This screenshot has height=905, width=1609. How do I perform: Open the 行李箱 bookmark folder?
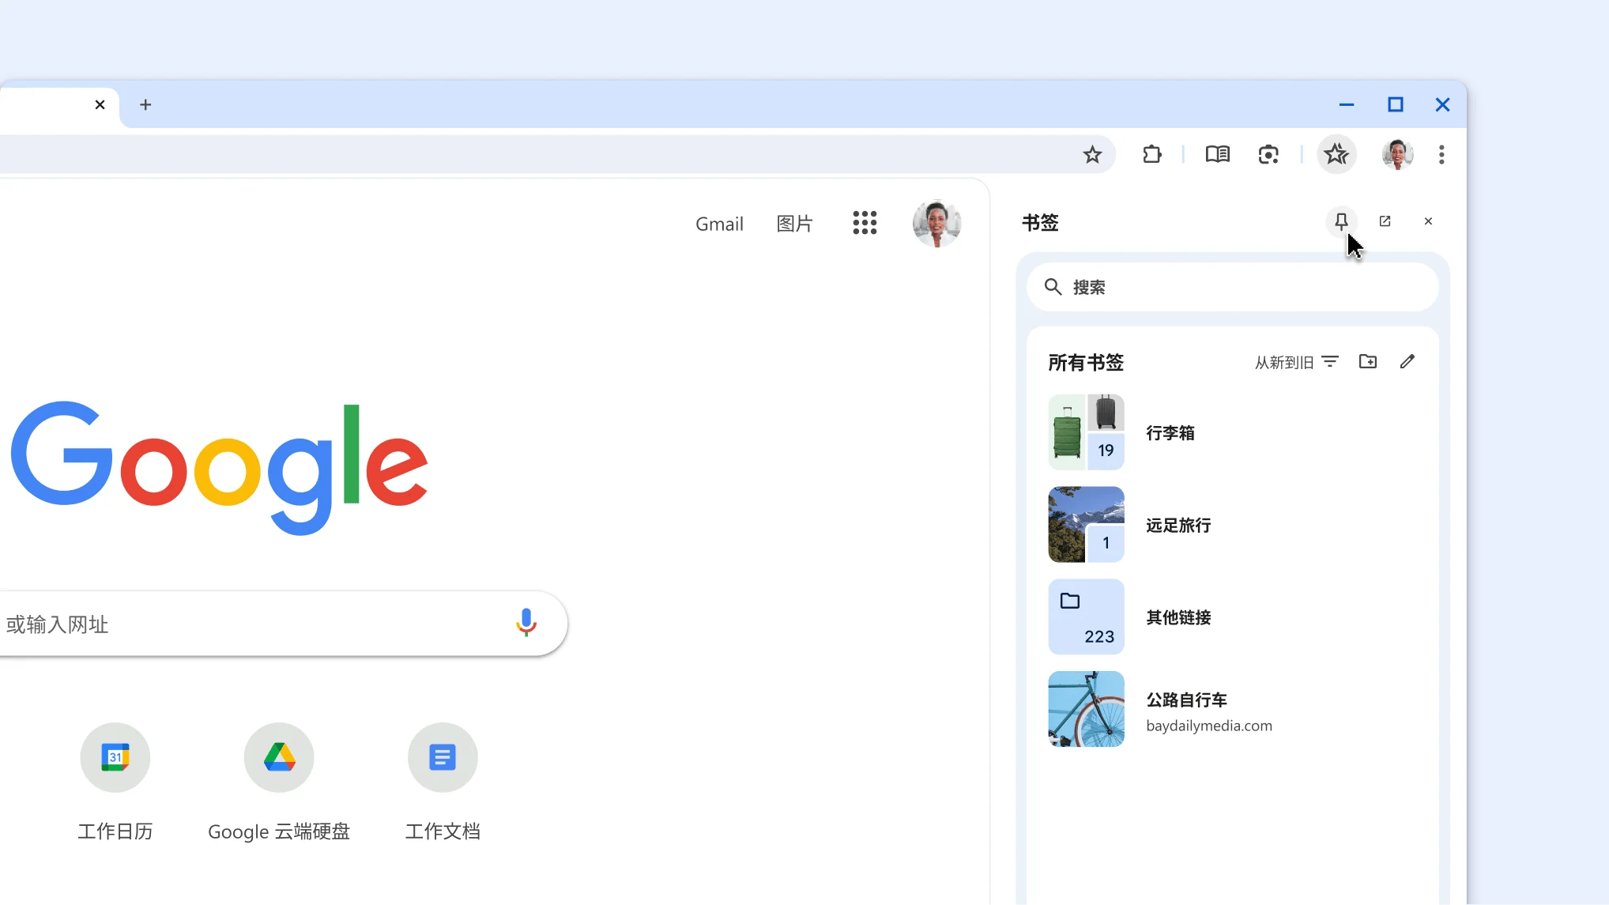(x=1170, y=432)
